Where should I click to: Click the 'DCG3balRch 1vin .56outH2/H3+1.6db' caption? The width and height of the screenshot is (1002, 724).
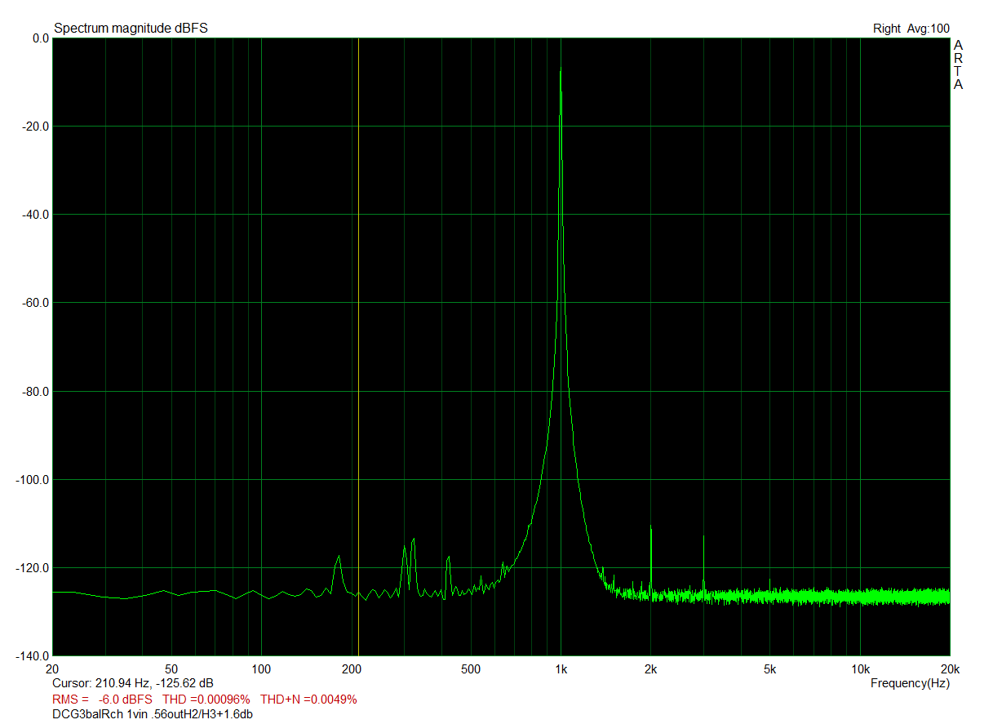[153, 715]
